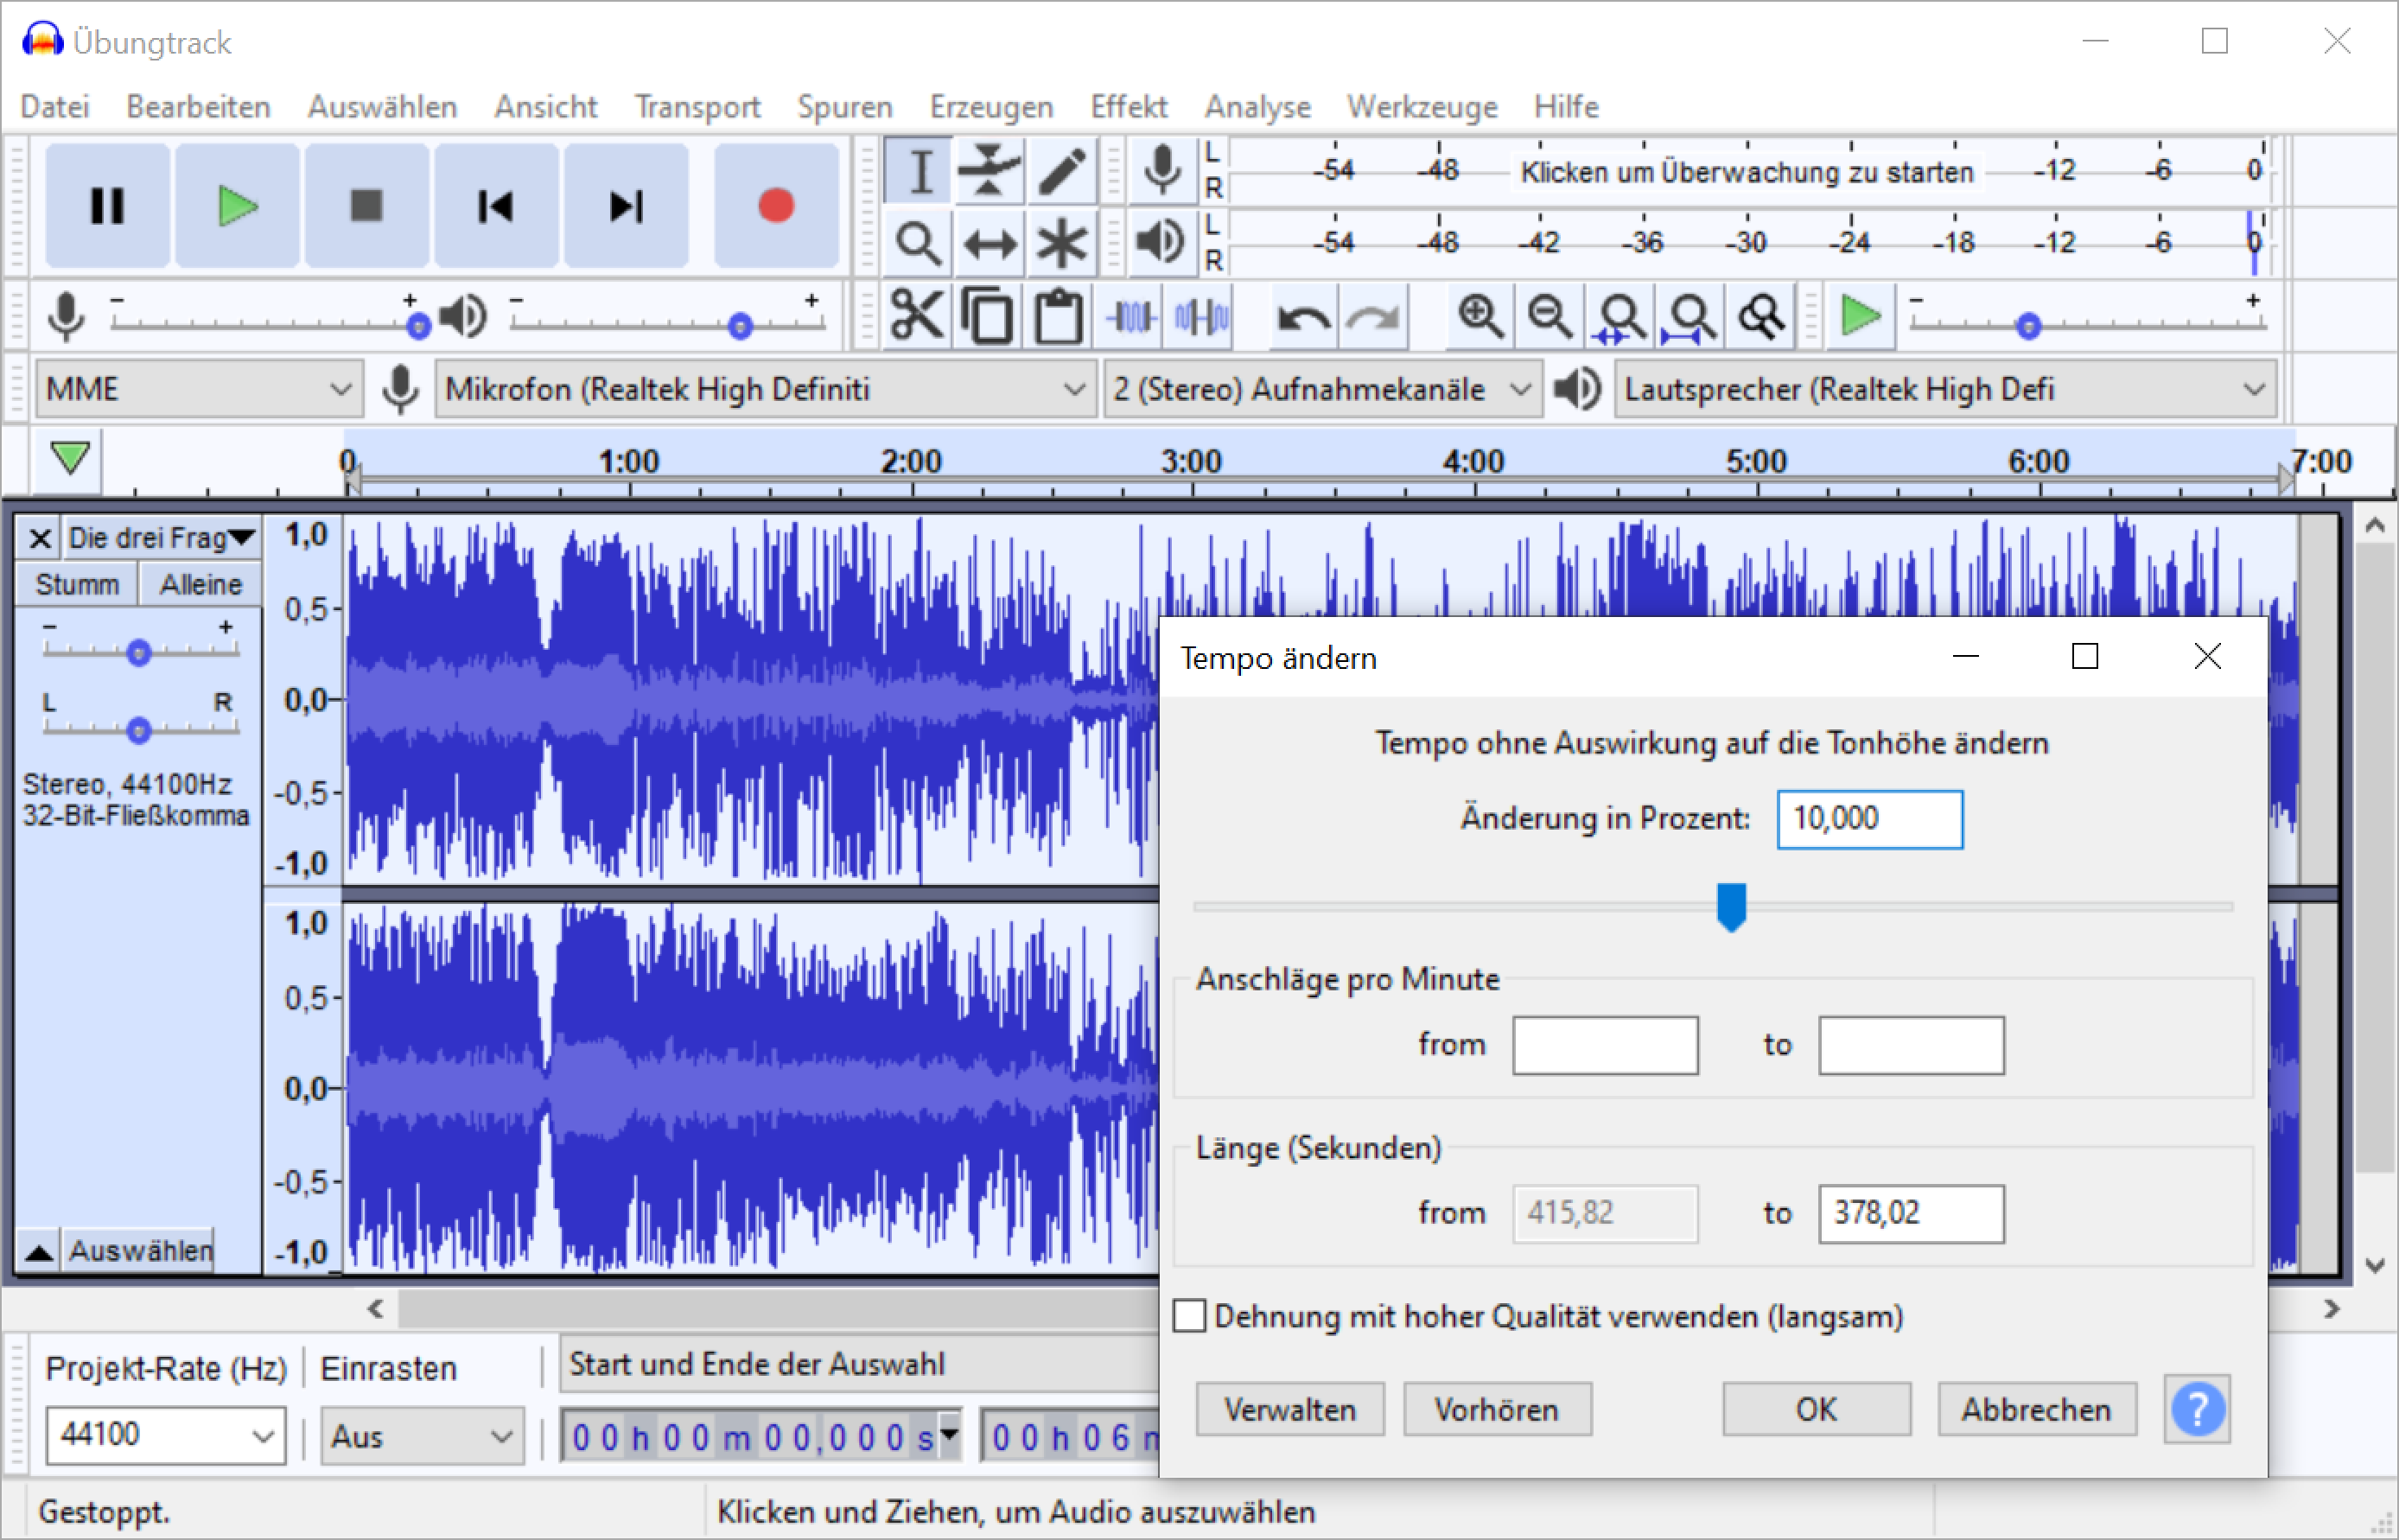Click the Abbrechen button
Image resolution: width=2399 pixels, height=1540 pixels.
tap(2036, 1409)
